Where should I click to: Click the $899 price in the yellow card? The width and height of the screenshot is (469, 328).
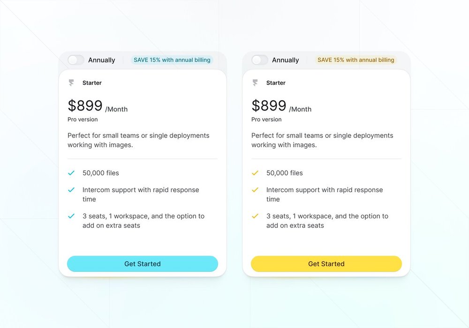pyautogui.click(x=269, y=105)
